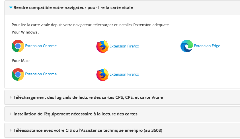Screen dimensions: 240x139
Task: Open the Extension Chrome link for Windows
Action: pyautogui.click(x=41, y=46)
